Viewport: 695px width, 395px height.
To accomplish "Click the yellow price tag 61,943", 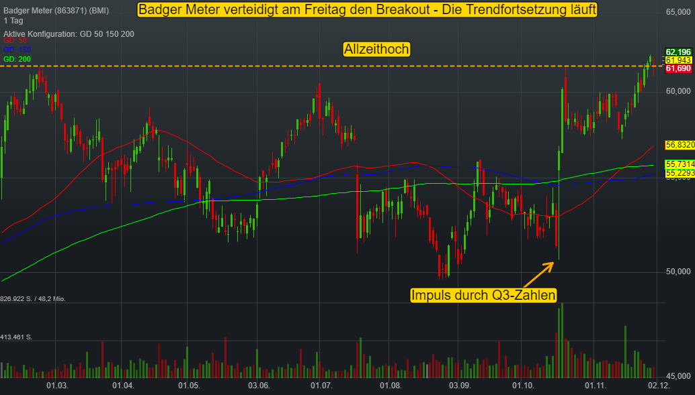I will [679, 60].
